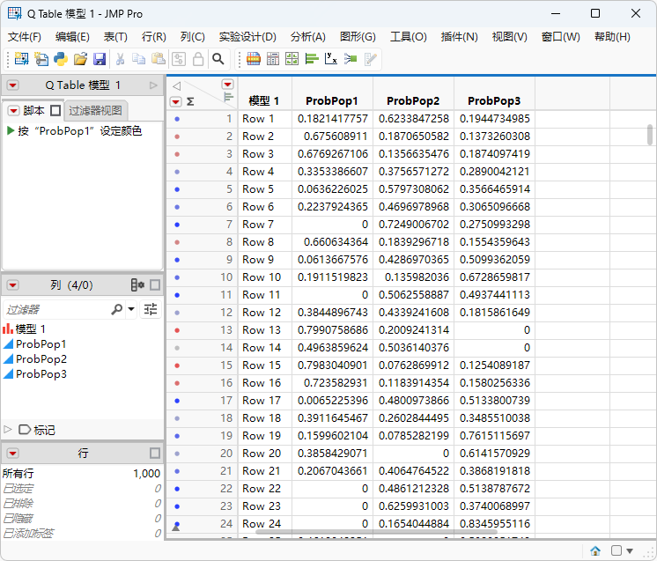Click the lock icon in toolbar

point(198,59)
